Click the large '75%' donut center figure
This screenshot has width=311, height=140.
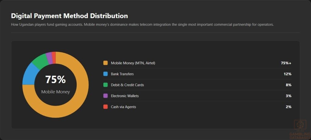click(56, 80)
